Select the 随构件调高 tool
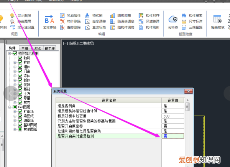Image resolution: width=230 pixels, height=167 pixels. click(122, 27)
